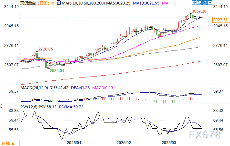Click the 3027.51 current price tag
This screenshot has height=146, width=230.
(220, 20)
